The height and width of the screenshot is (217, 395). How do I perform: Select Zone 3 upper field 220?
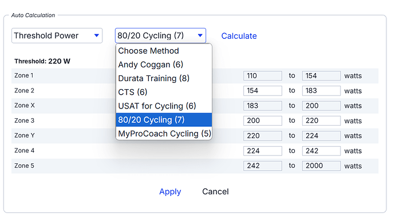[x=322, y=120]
